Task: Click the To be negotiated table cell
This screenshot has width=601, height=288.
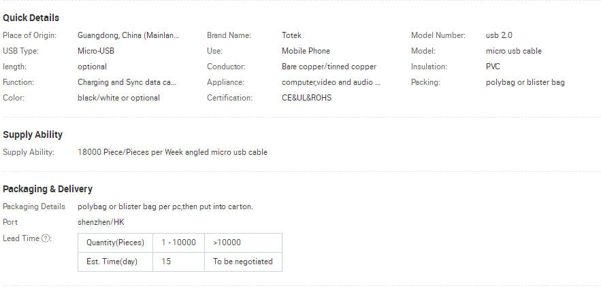Action: point(242,262)
